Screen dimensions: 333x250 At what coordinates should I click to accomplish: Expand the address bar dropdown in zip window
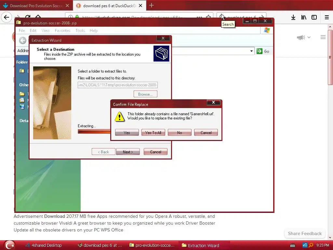[x=251, y=51]
